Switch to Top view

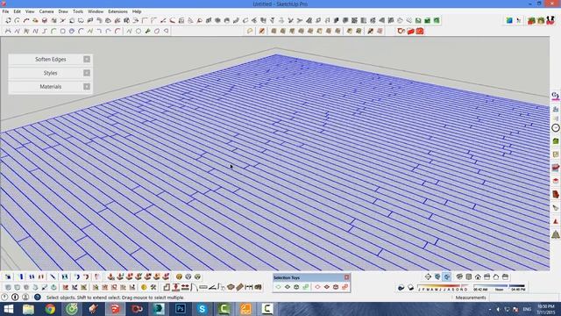[x=468, y=276]
